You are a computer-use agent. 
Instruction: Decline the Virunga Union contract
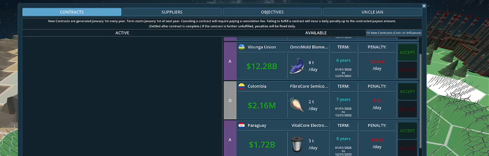coord(407,70)
